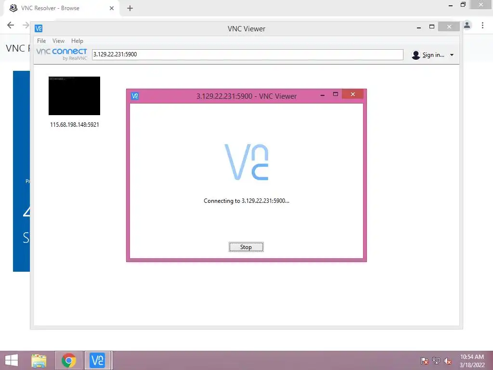Screen dimensions: 493x370
Task: Maximize the 3.129.22.231:5900 connection dialog
Action: tap(336, 94)
